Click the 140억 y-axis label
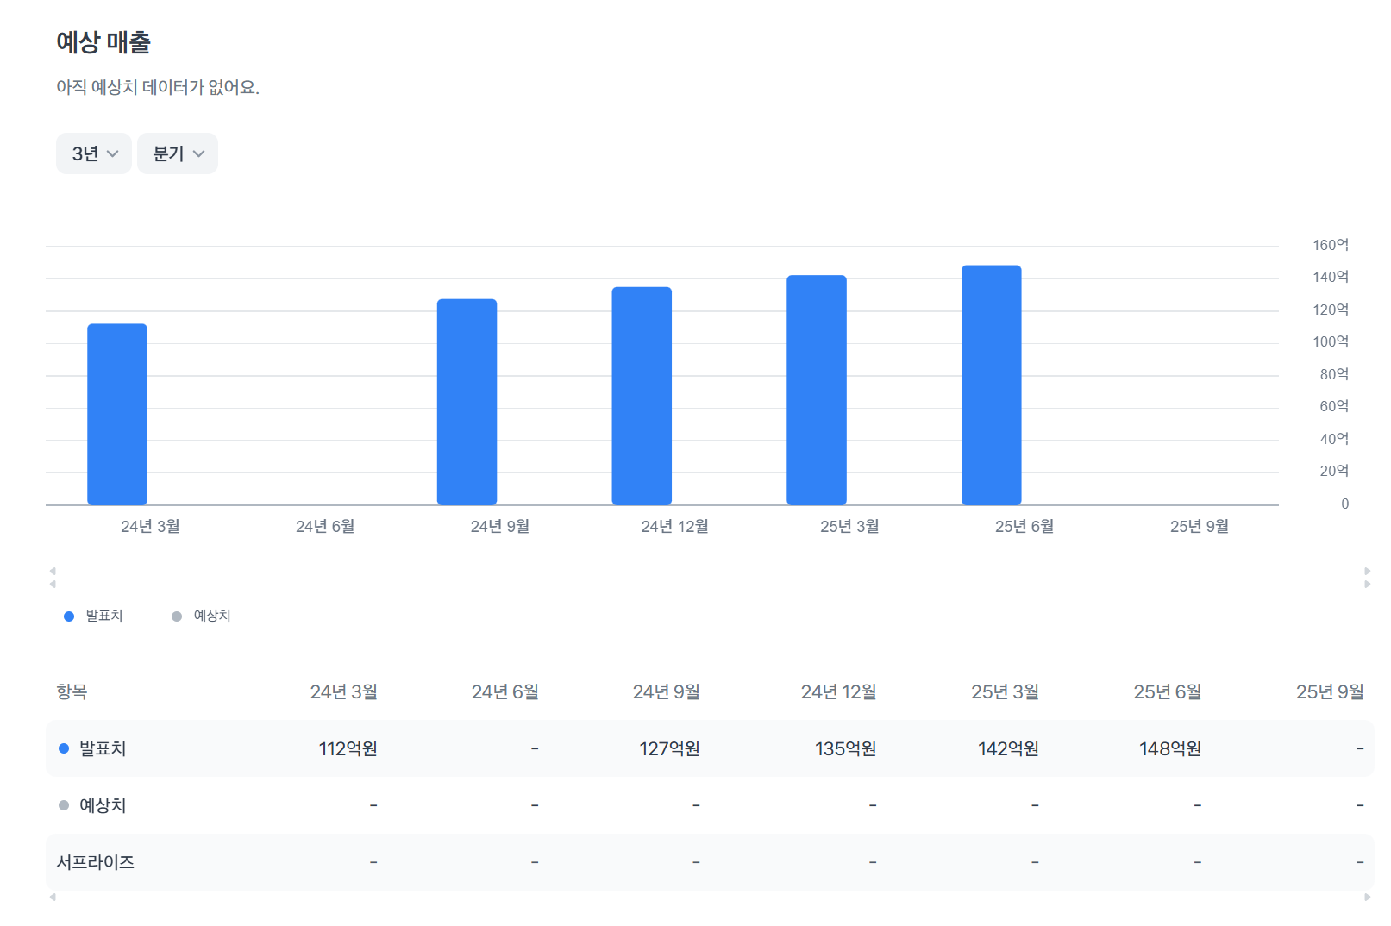This screenshot has height=926, width=1391. tap(1331, 277)
